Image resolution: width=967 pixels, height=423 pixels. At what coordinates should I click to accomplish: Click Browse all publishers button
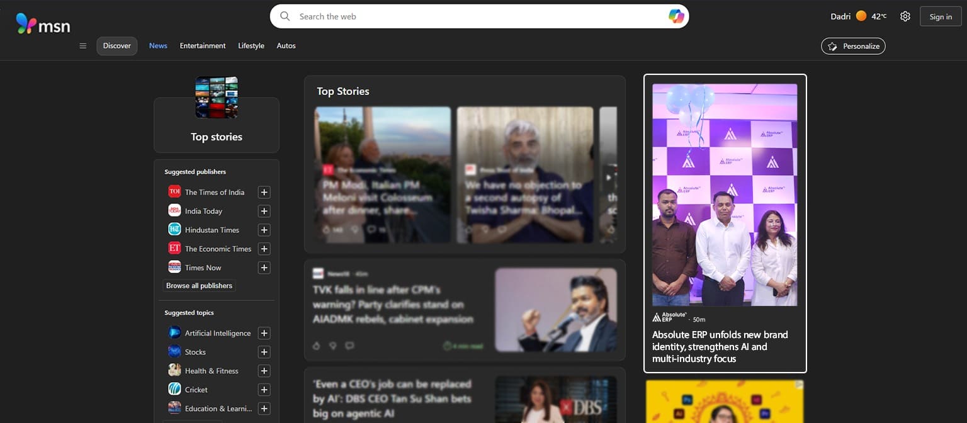(x=199, y=286)
